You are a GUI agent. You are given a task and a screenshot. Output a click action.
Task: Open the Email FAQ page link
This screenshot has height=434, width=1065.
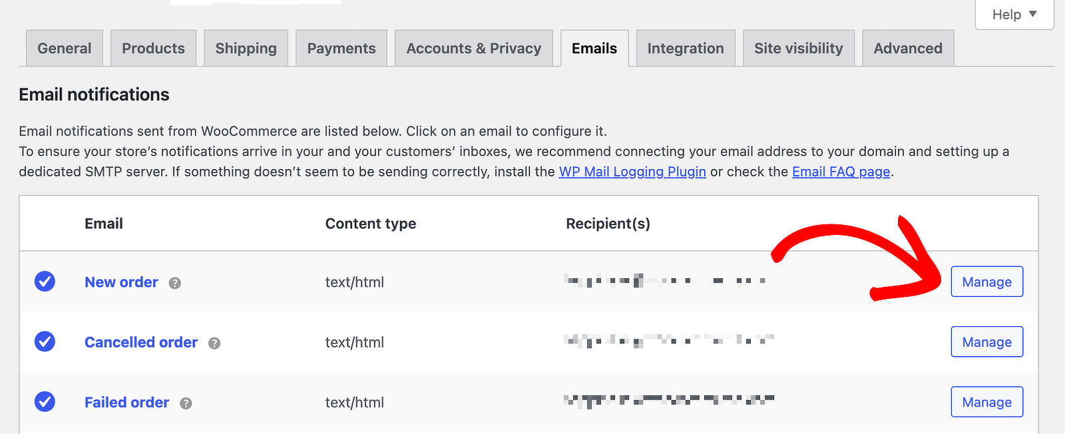point(841,172)
